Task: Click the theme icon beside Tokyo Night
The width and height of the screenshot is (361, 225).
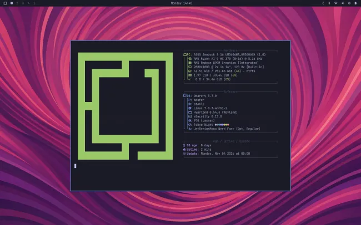Action: click(x=190, y=125)
